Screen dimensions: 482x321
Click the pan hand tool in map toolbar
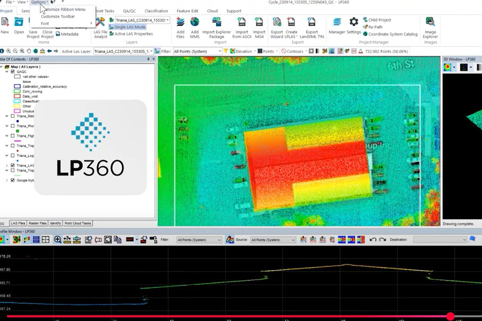pyautogui.click(x=28, y=51)
